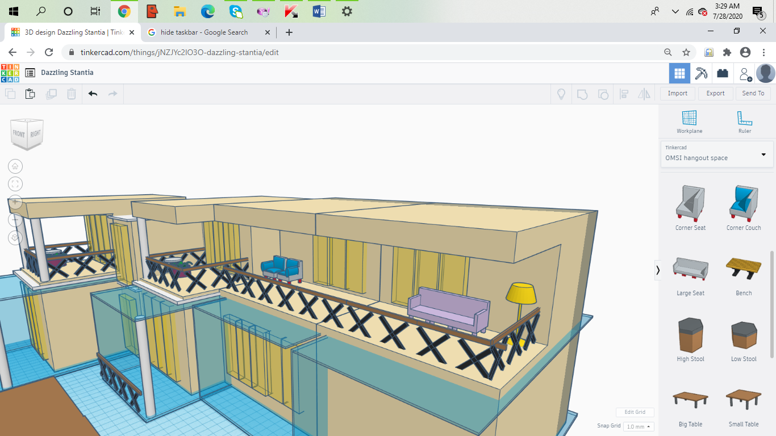Open the Chrome zoom magnifier in address bar

click(668, 52)
